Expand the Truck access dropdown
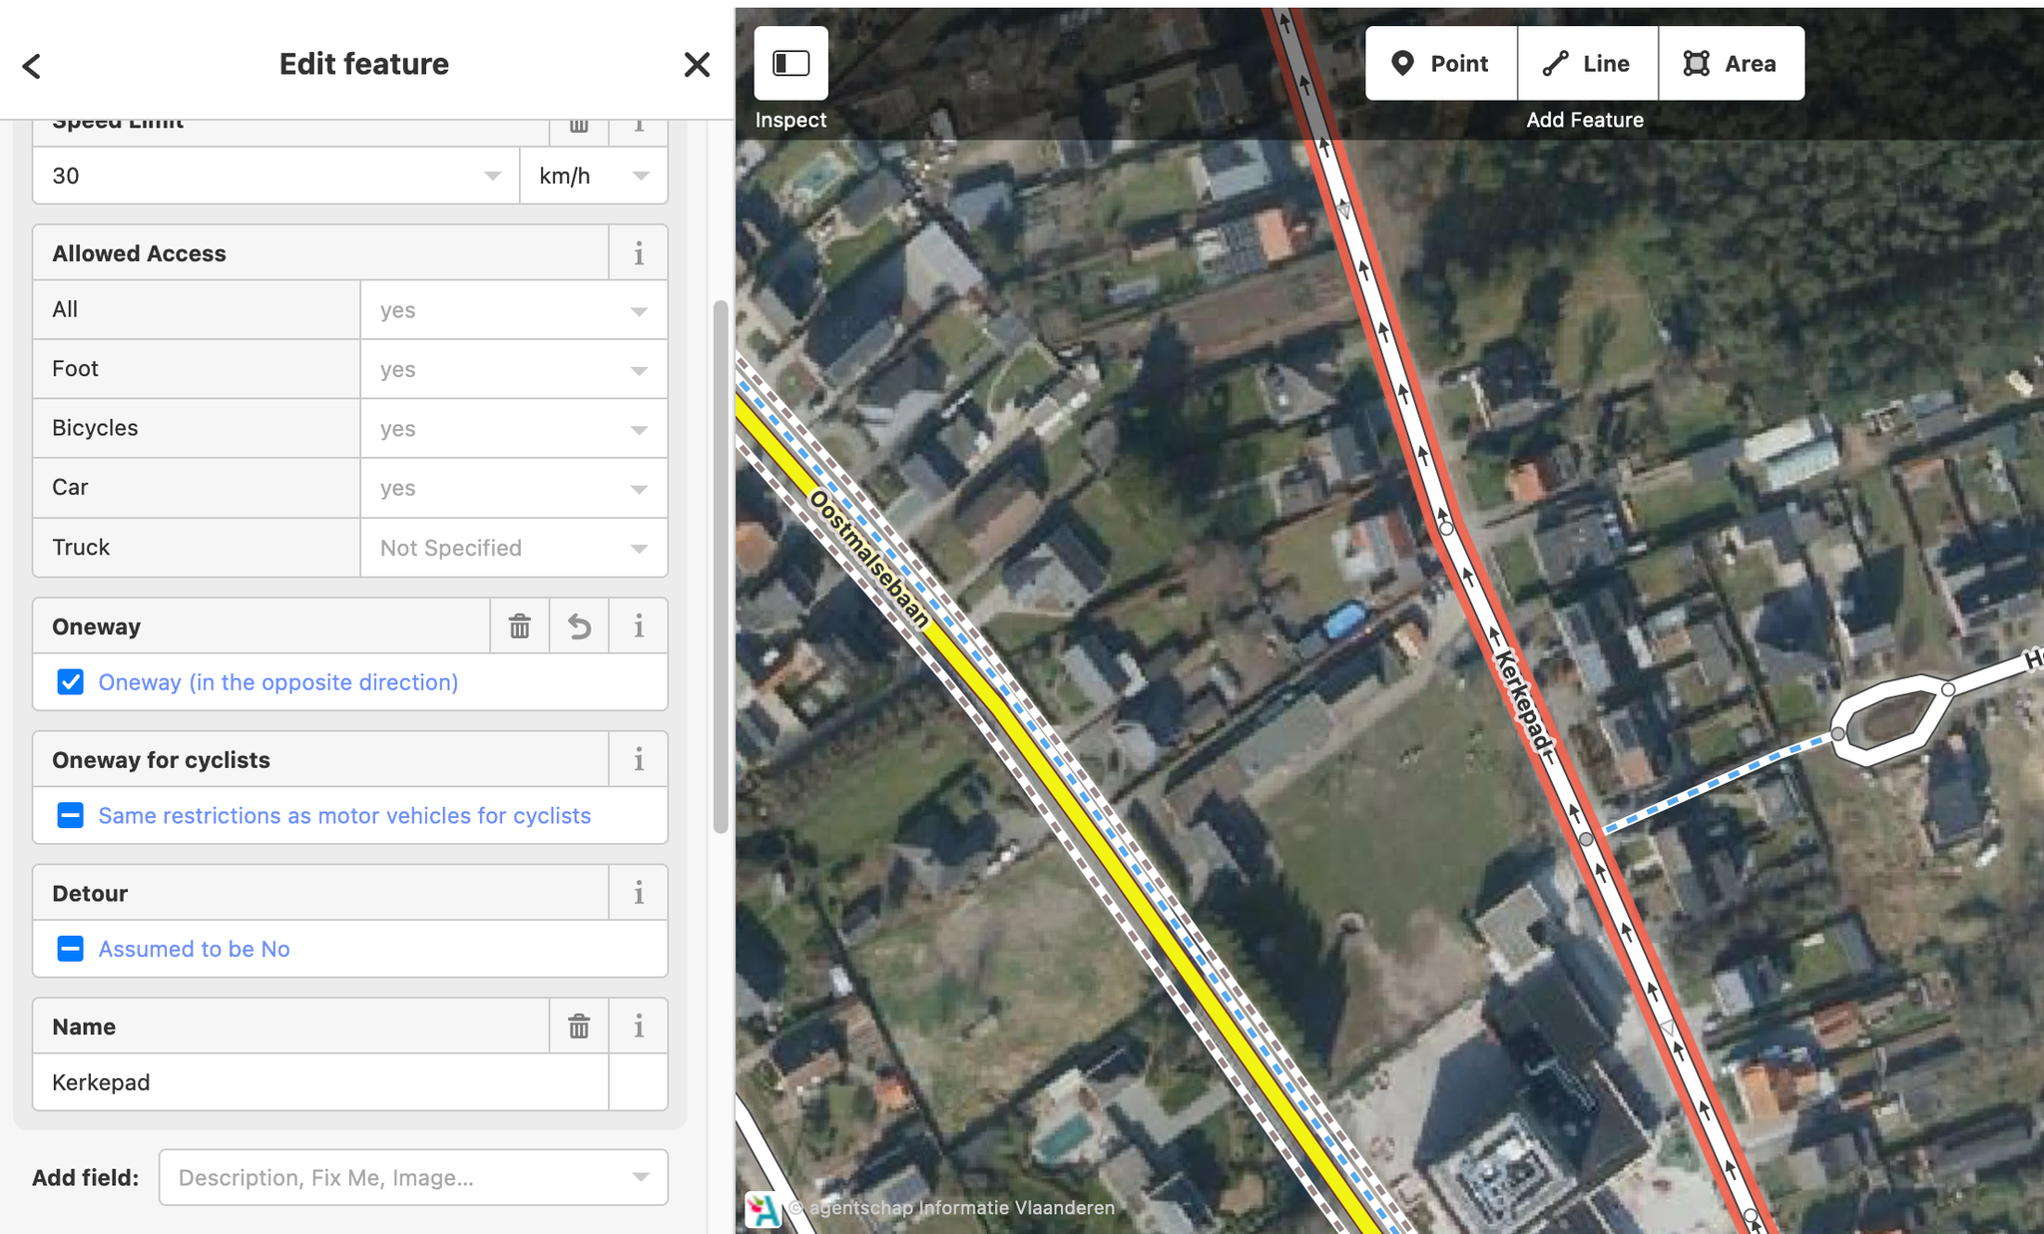 click(637, 547)
